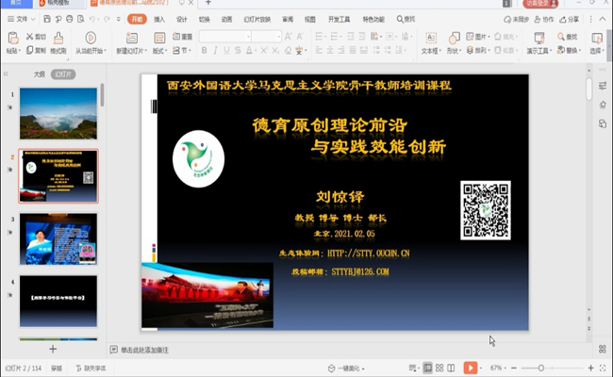Click the orange slideshow play button
The image size is (613, 377).
tap(471, 368)
